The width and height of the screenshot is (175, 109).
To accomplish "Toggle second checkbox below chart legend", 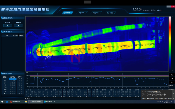I will pos(169,89).
